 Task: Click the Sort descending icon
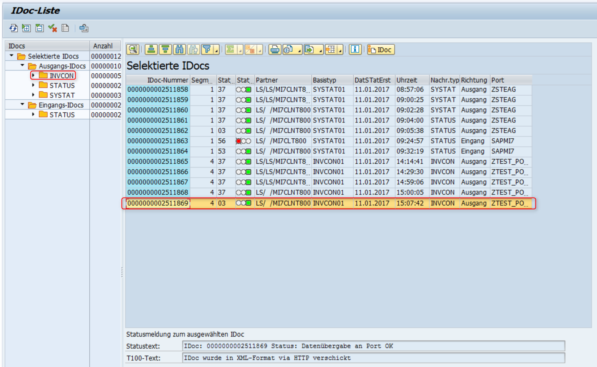coord(165,49)
